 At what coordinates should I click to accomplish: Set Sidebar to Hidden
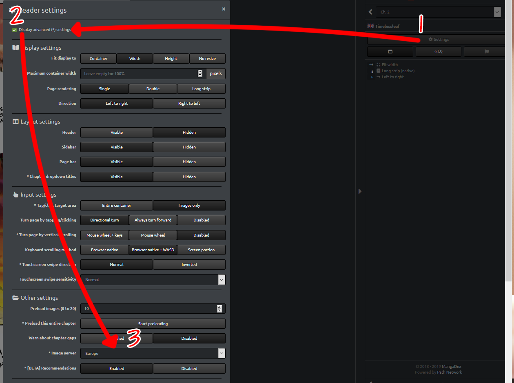coord(189,147)
